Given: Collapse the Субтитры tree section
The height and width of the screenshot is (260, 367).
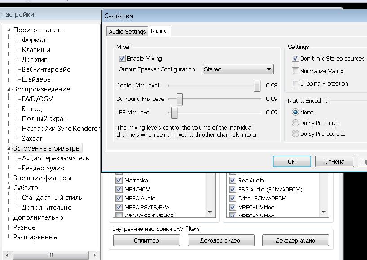Looking at the screenshot, I should [x=9, y=188].
